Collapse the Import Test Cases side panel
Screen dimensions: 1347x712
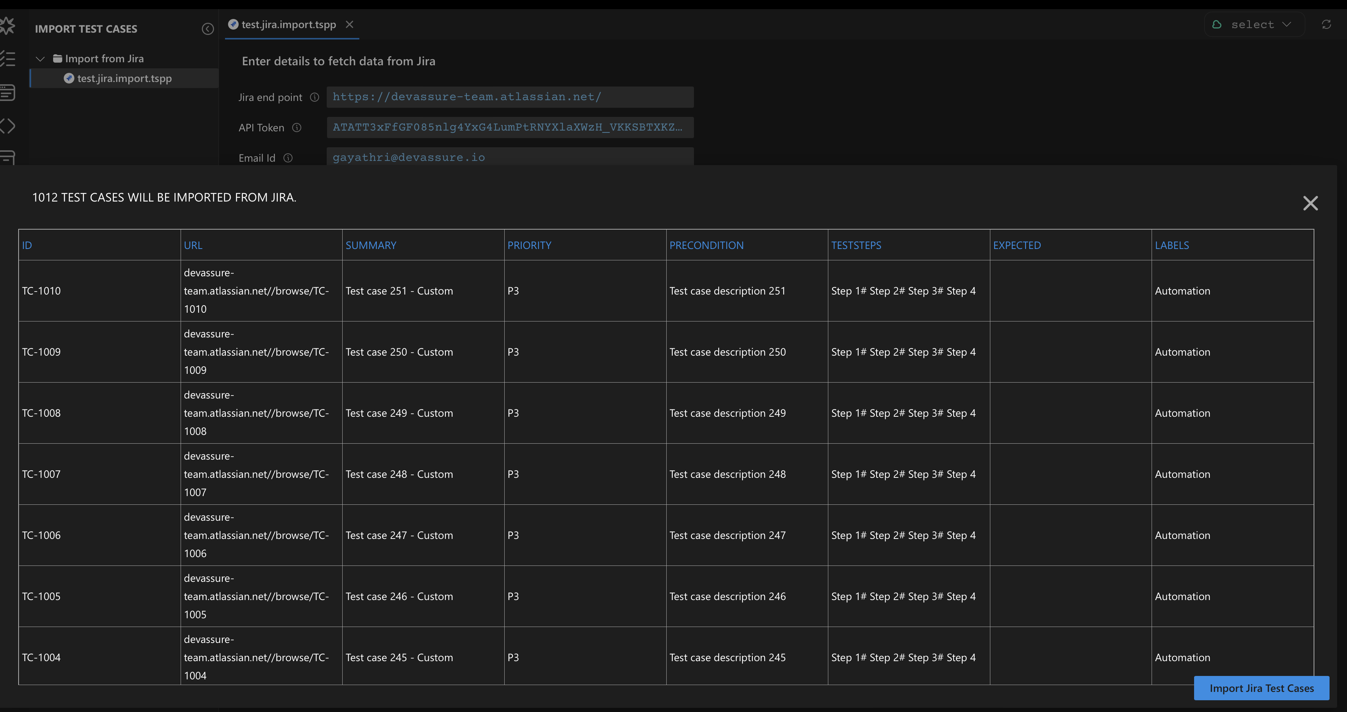[208, 29]
